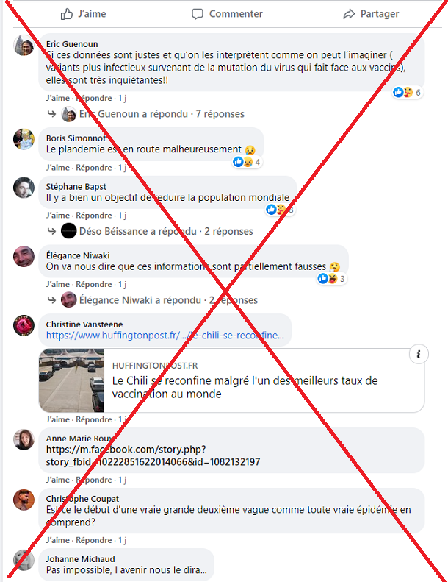Screen dimensions: 448x582
Task: Click the Partager share arrow icon
Action: (349, 14)
